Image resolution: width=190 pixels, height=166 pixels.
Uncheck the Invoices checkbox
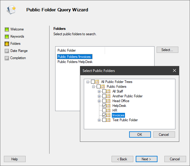coord(104,115)
